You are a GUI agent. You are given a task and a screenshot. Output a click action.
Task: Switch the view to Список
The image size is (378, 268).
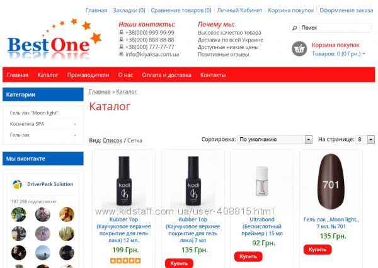(x=112, y=140)
